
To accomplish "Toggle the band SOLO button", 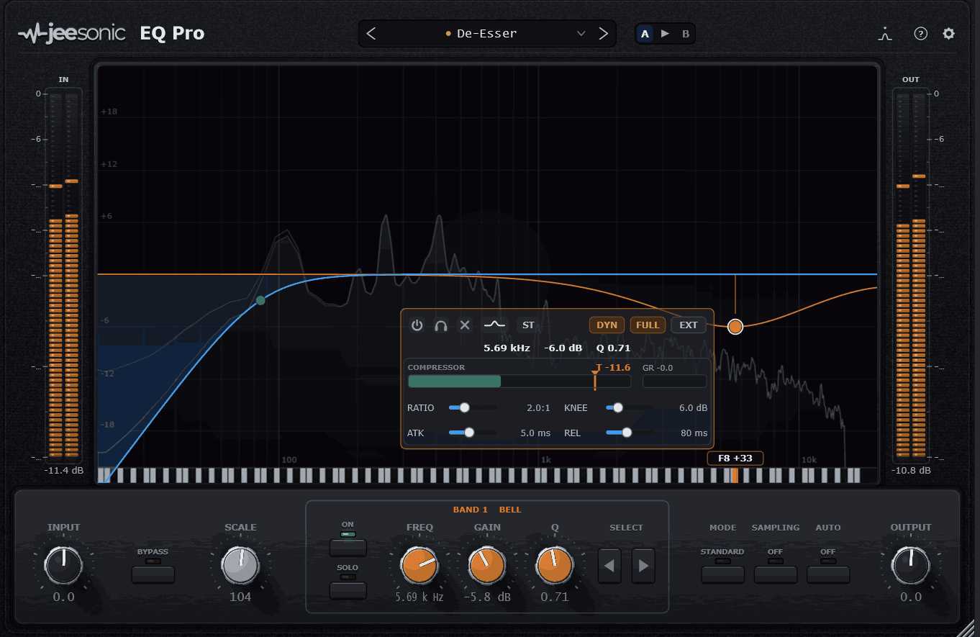I will click(x=348, y=590).
